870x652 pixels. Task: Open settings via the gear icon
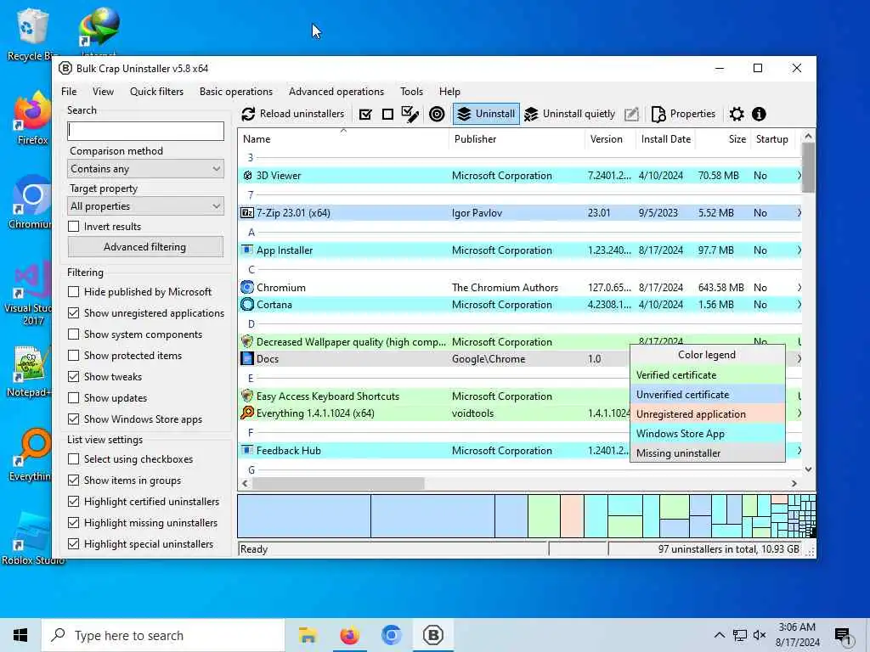(x=737, y=115)
